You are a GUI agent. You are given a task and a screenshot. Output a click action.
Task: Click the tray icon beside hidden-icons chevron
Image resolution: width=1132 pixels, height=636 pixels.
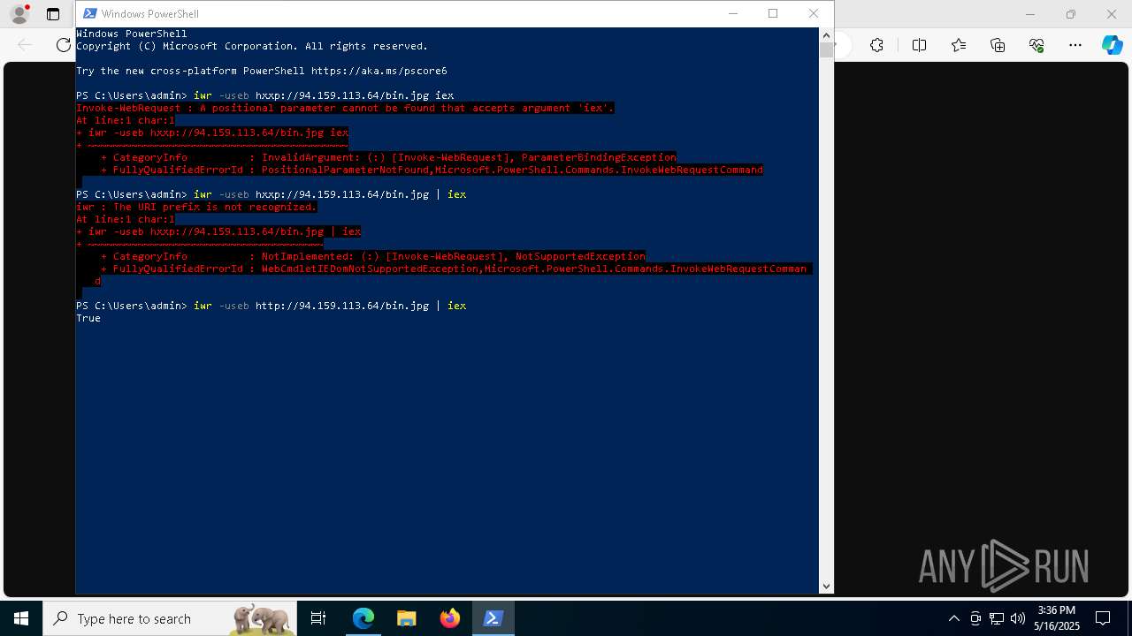975,618
